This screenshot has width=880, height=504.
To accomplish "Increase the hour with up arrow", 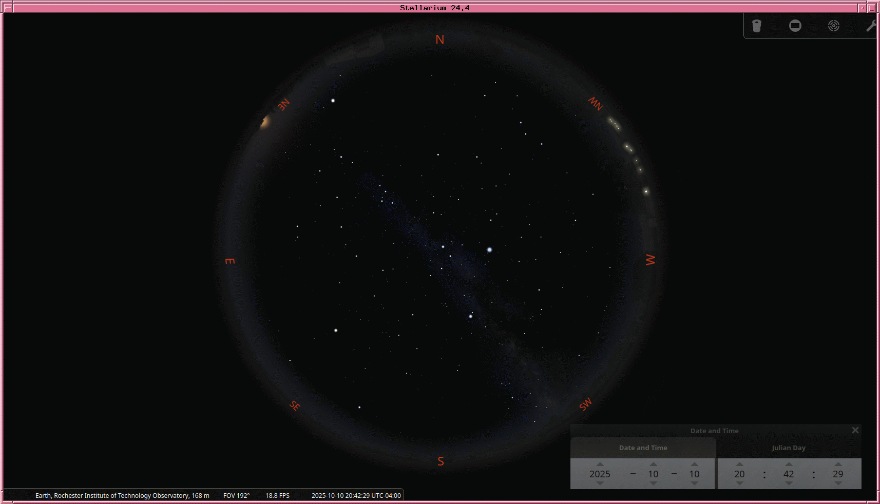I will (739, 464).
